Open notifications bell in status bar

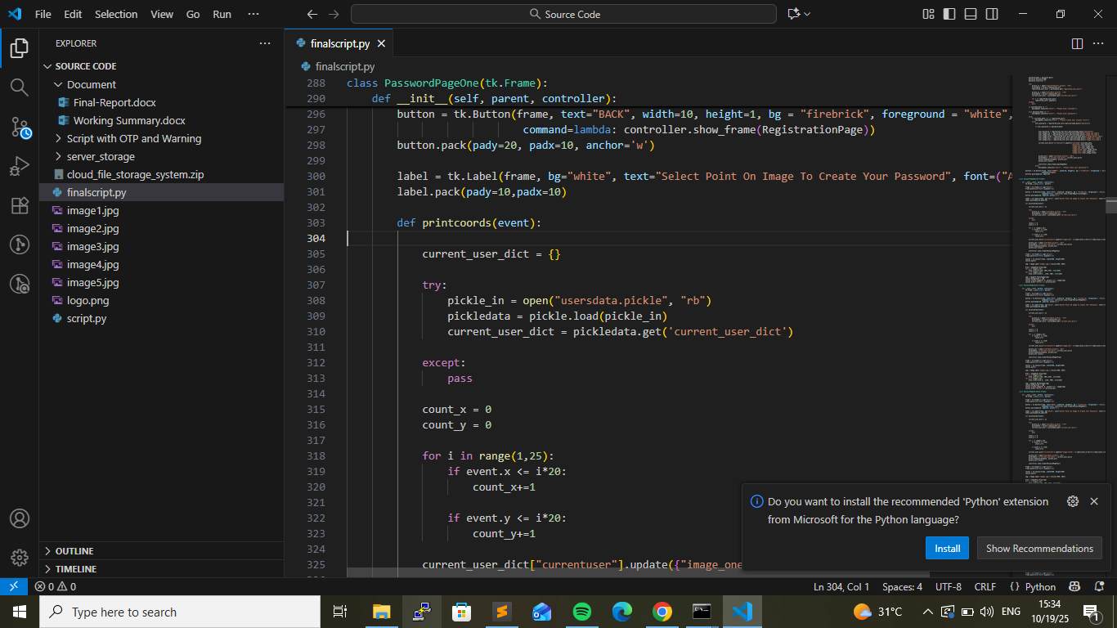tap(1099, 586)
